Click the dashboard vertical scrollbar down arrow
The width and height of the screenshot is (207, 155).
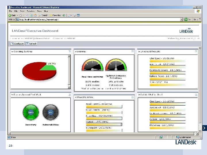click(200, 131)
